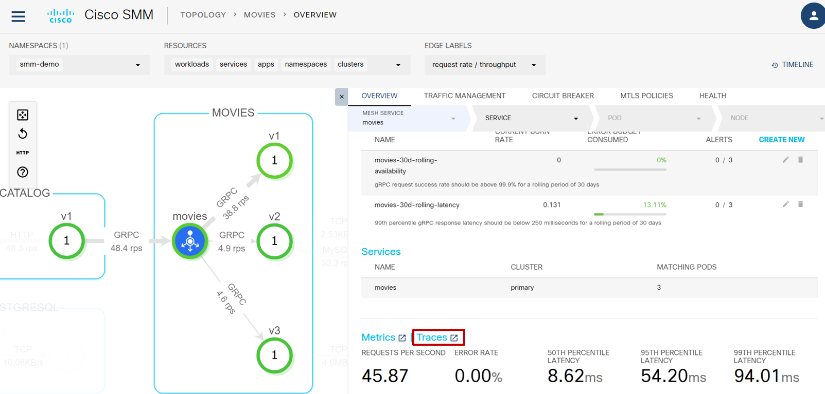Close the details side panel
This screenshot has height=394, width=825.
[341, 97]
